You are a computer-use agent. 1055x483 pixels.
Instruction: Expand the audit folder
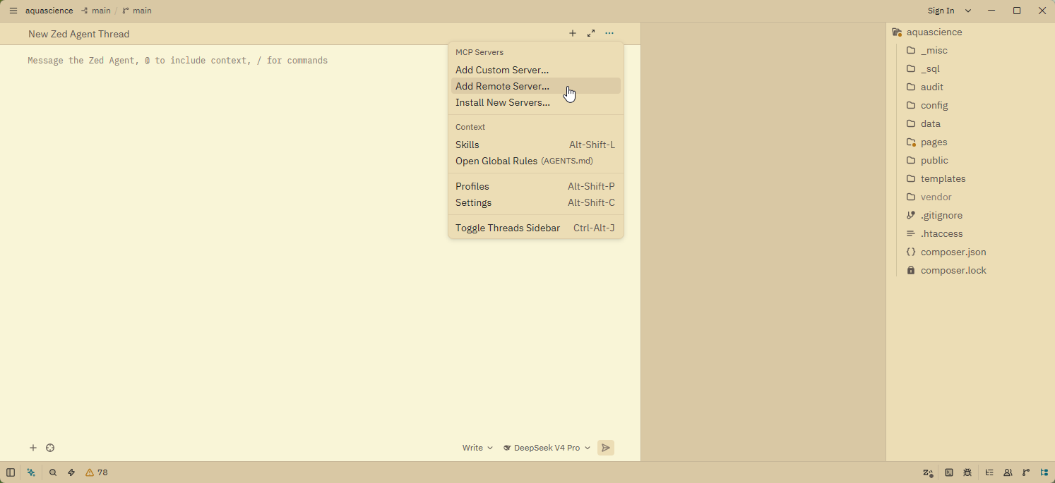tap(970, 87)
